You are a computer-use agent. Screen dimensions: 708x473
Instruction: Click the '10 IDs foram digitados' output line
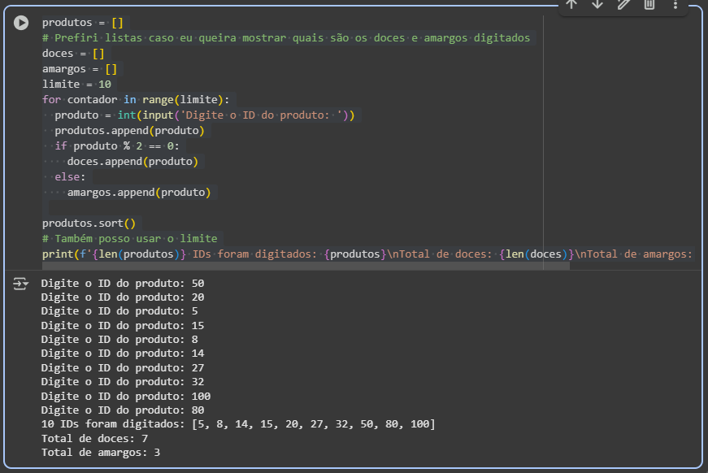click(237, 424)
